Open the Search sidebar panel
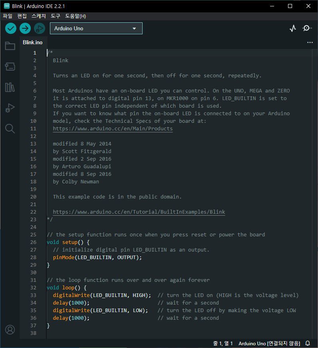Image resolution: width=318 pixels, height=348 pixels. [x=10, y=129]
